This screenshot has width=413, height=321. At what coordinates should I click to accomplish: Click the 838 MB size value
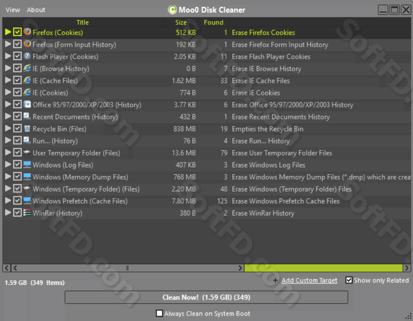(x=185, y=129)
